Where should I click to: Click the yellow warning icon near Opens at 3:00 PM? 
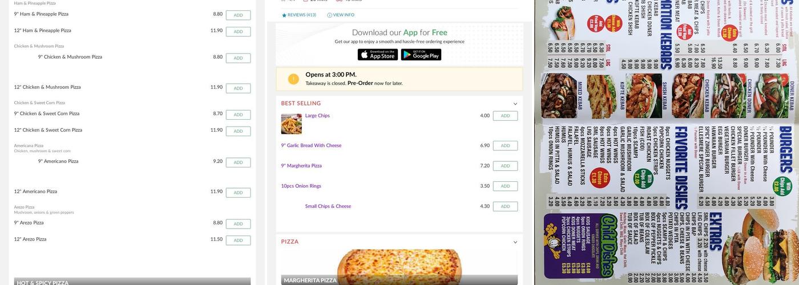click(x=293, y=79)
